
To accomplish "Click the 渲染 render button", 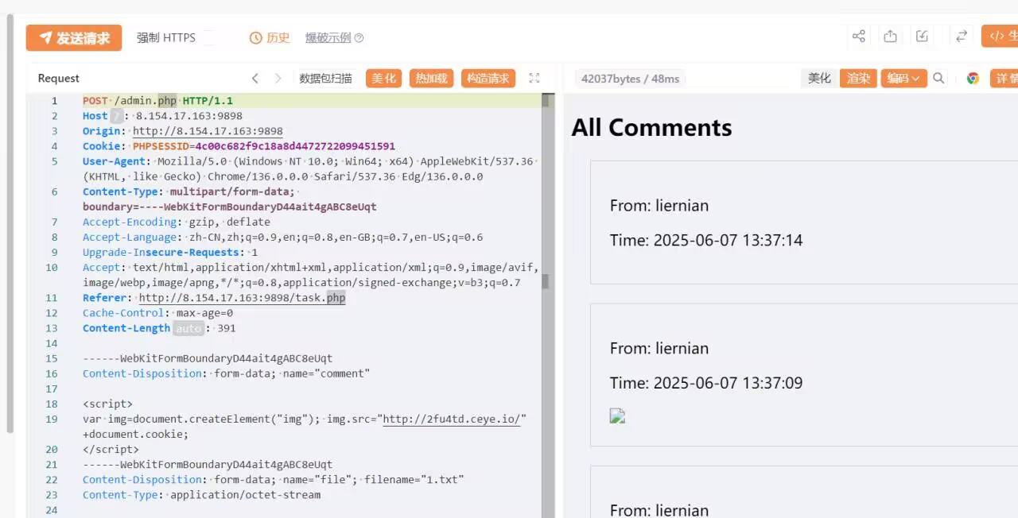I will tap(858, 78).
